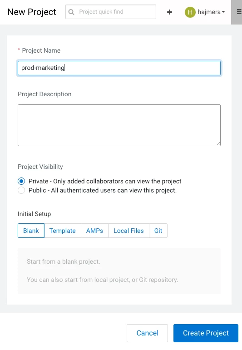Switch to the Template setup tab
Image resolution: width=242 pixels, height=350 pixels.
coord(63,231)
